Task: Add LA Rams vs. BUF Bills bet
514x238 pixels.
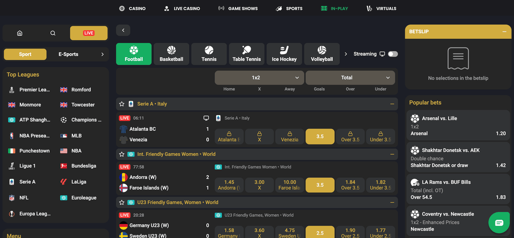Action: pyautogui.click(x=458, y=189)
